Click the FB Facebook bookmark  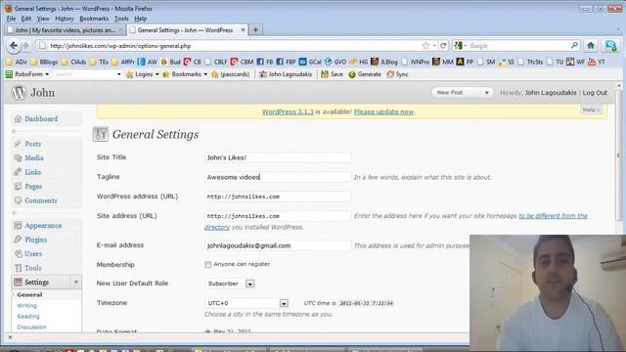coord(265,62)
